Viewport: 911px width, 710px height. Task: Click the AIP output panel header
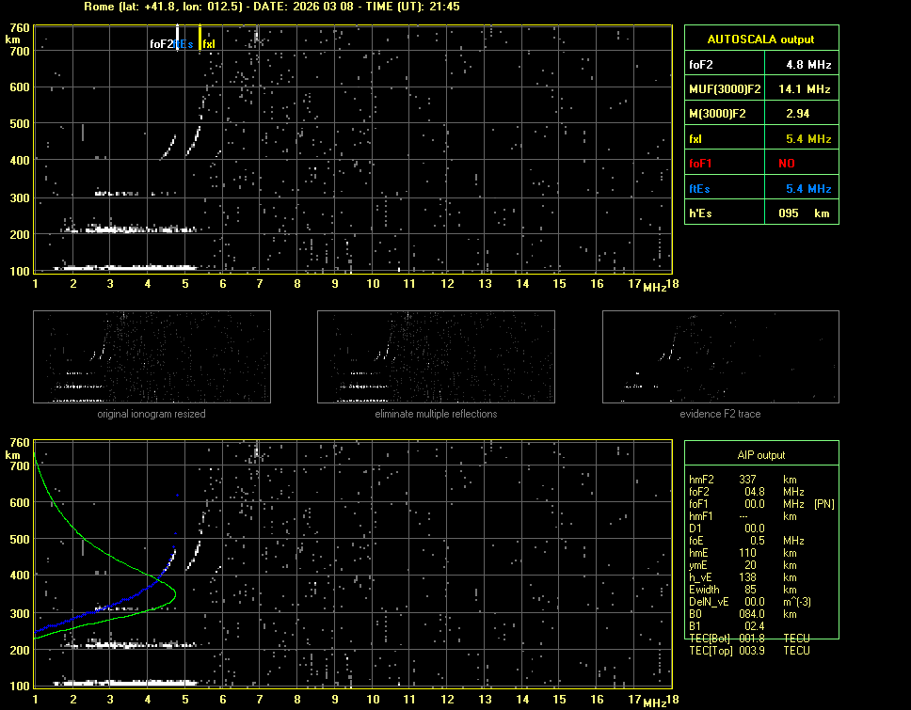pos(760,455)
